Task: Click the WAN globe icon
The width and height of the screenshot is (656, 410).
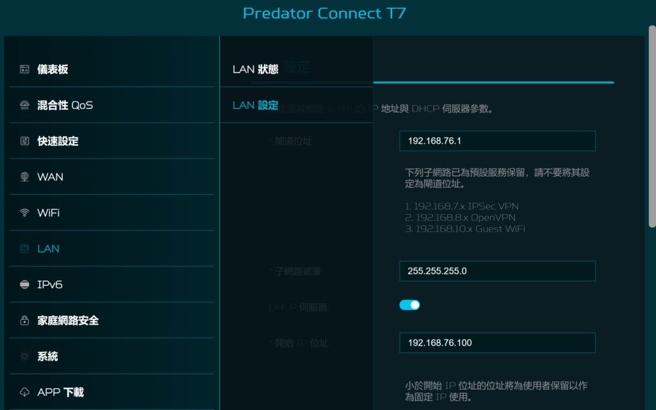Action: pos(25,177)
